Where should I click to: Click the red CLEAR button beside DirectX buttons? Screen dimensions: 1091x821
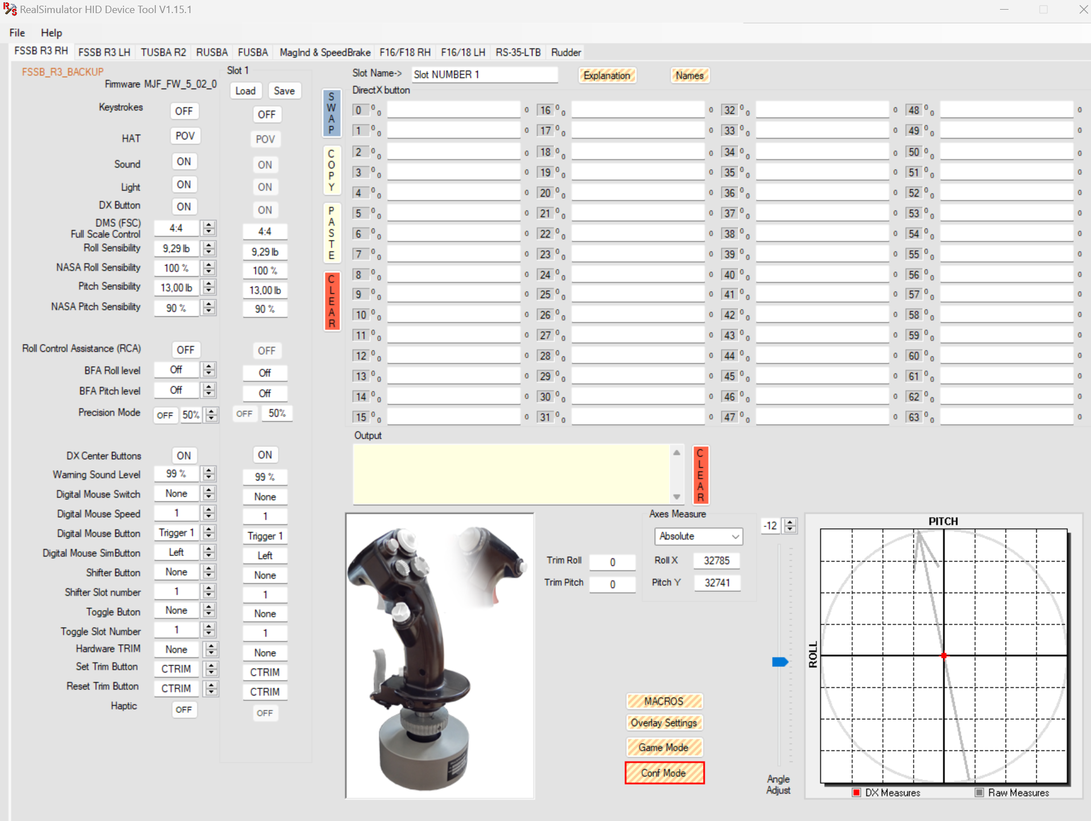pos(331,301)
